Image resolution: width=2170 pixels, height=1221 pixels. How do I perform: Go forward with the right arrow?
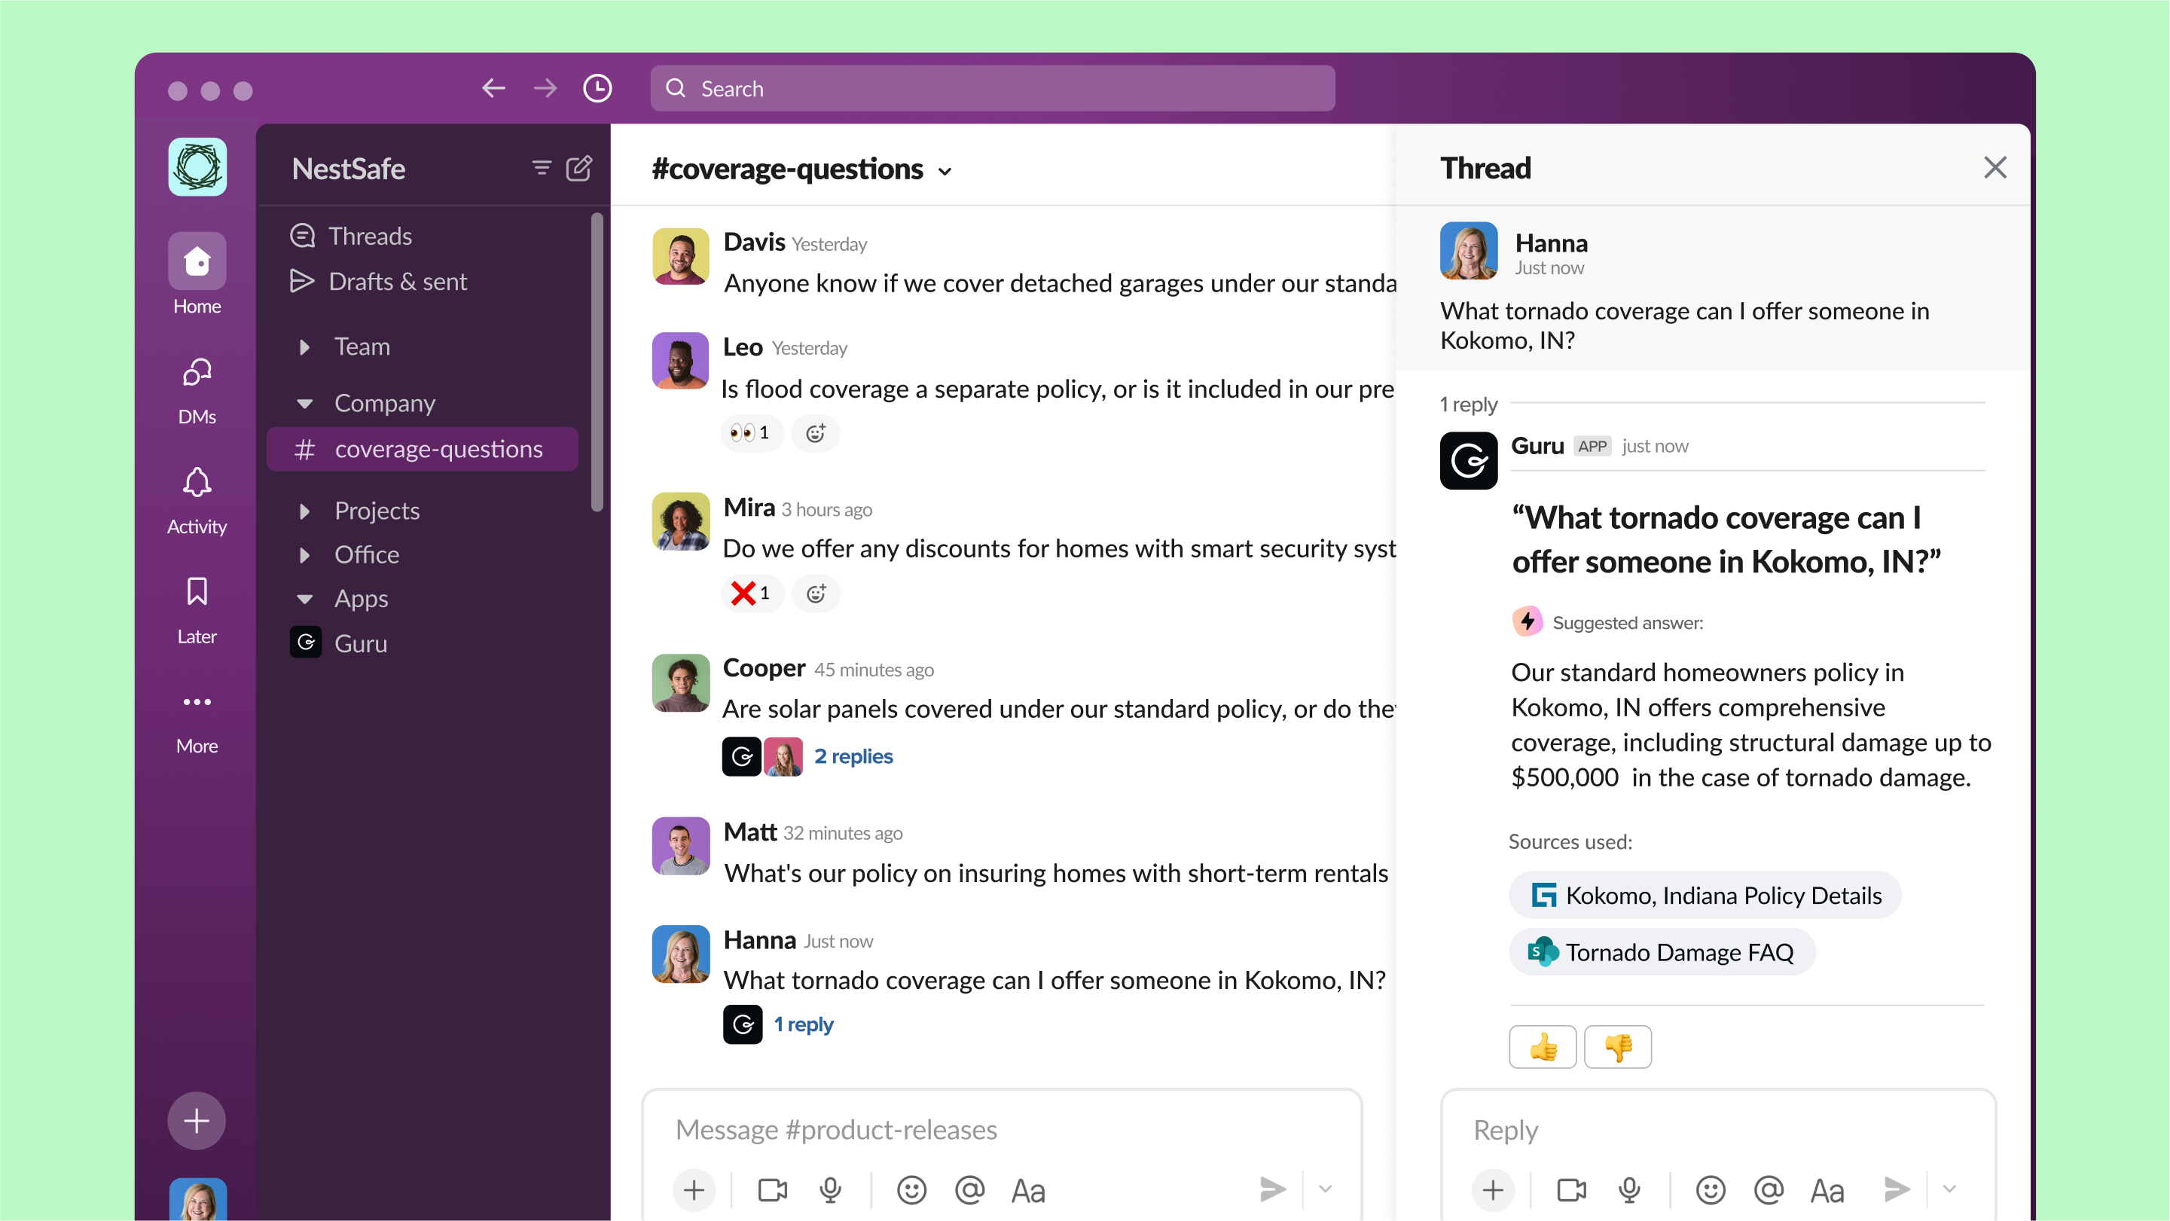[x=545, y=87]
